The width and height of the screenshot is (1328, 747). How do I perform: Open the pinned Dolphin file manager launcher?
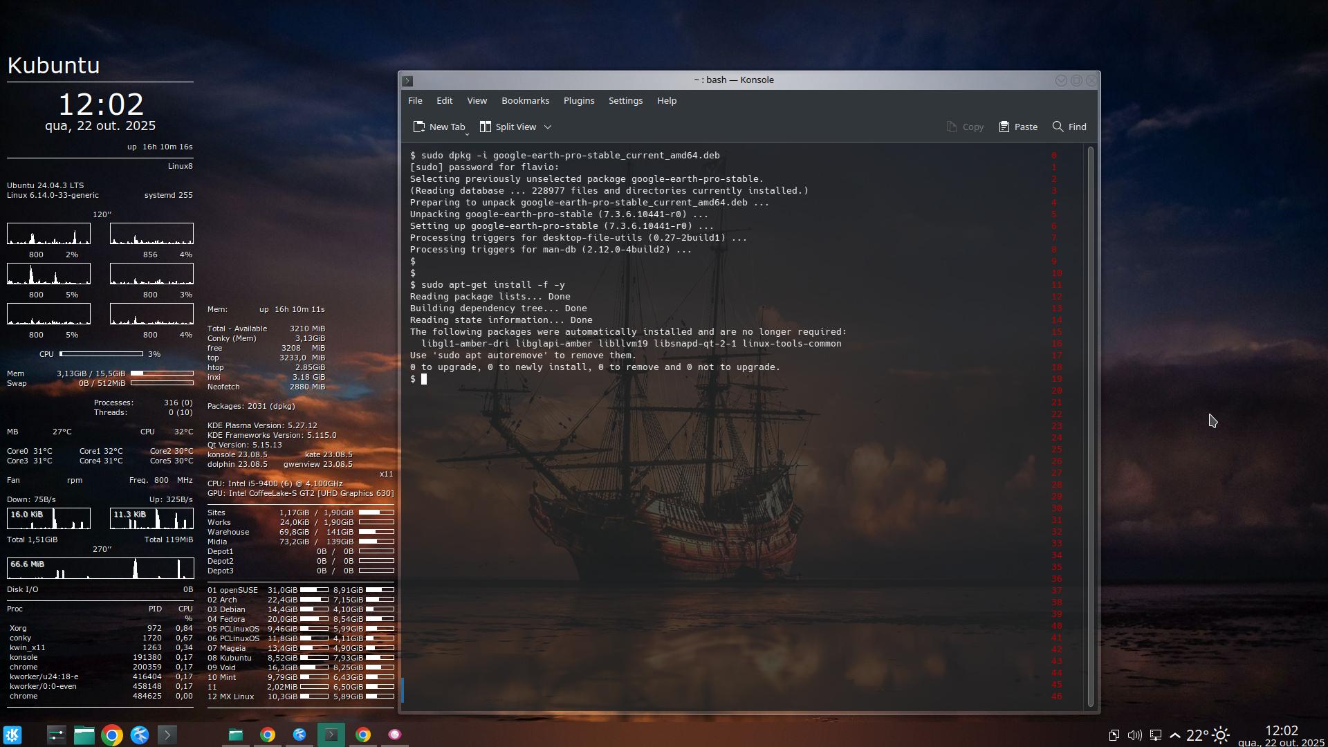(x=84, y=735)
